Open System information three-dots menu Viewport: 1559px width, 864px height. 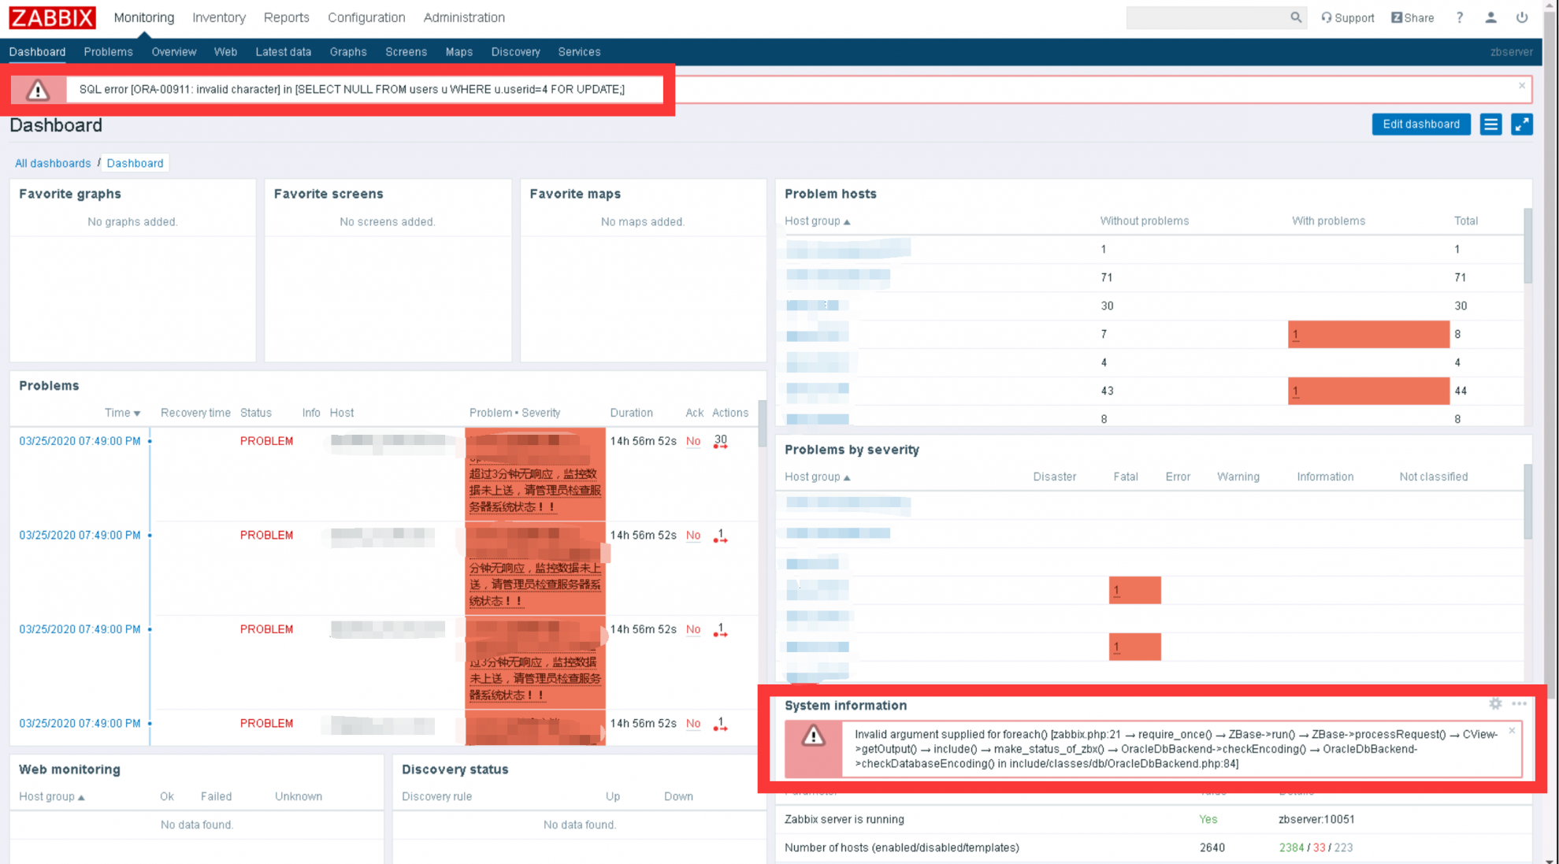point(1520,704)
